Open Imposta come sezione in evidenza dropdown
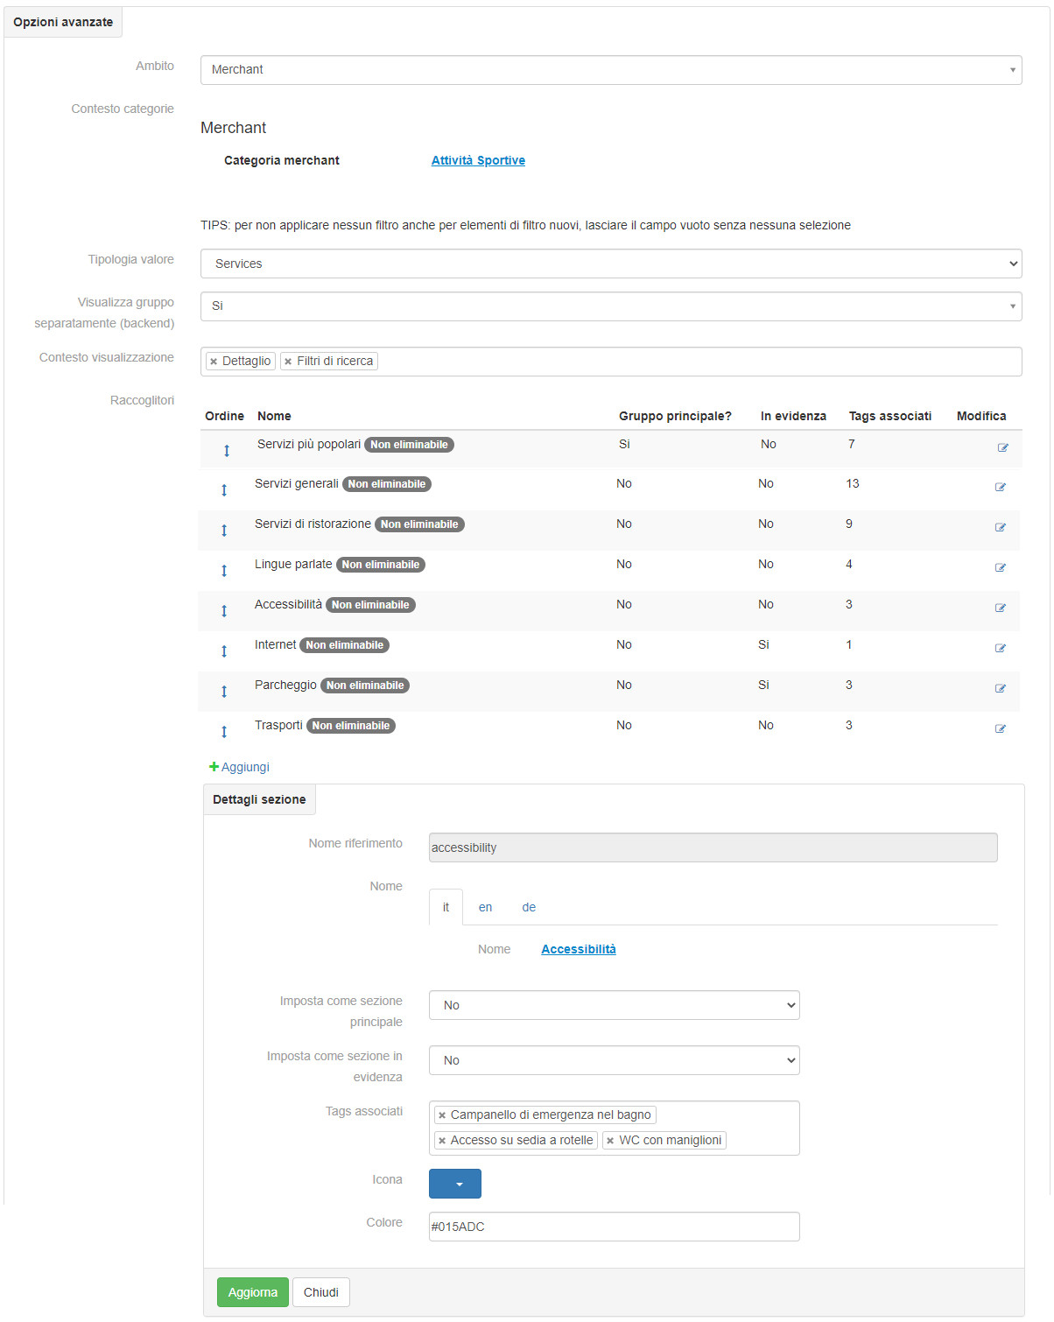The image size is (1054, 1322). (x=614, y=1060)
